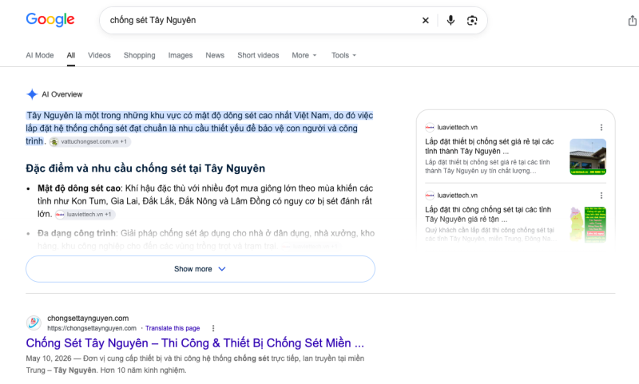639x384 pixels.
Task: Click heading 'Đặc điểm và nhu cầu chống sét'
Action: (x=145, y=168)
